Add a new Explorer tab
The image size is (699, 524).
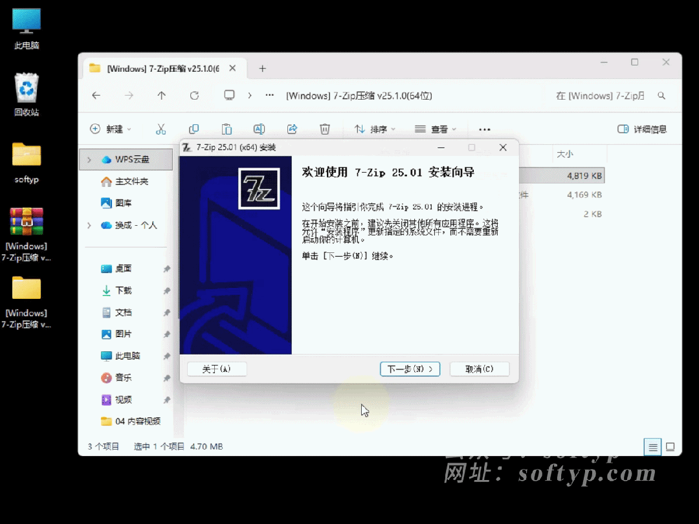(x=263, y=68)
